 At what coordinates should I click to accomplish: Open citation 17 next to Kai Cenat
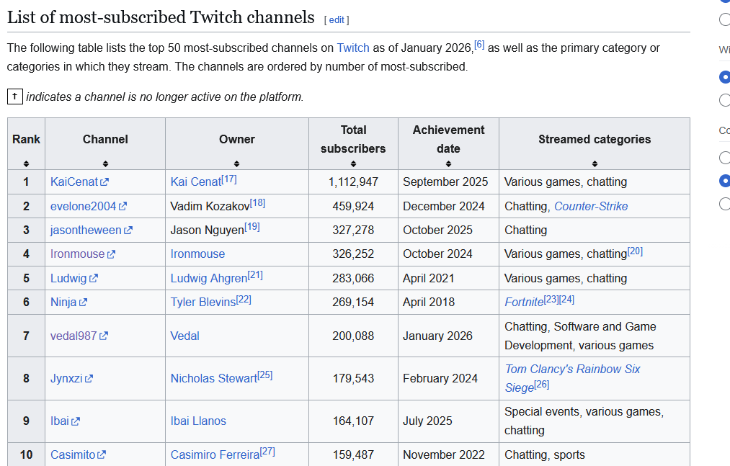(229, 179)
